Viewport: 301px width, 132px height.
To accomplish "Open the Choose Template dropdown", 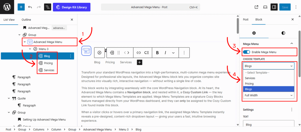I will click(268, 66).
